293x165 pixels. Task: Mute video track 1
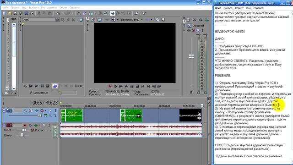50,110
